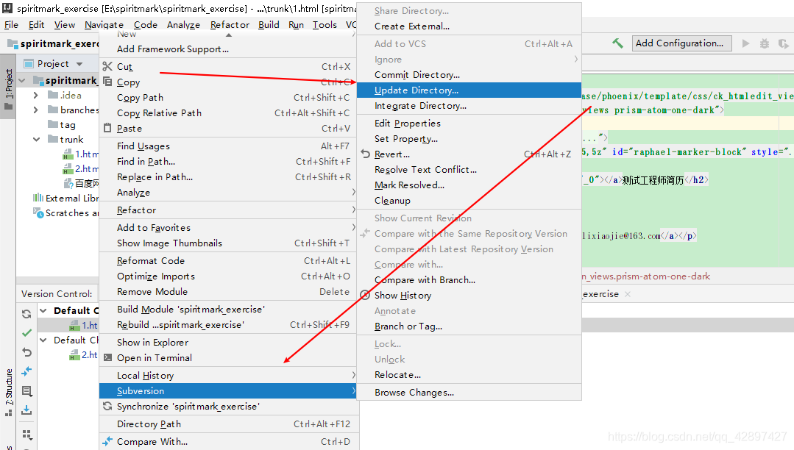Click the Refresh icon in Version Control panel

pos(26,314)
